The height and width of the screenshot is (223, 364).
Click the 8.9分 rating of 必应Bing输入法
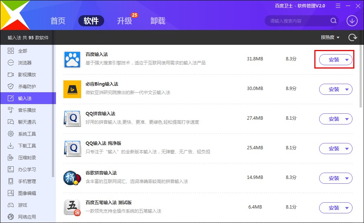pyautogui.click(x=291, y=89)
